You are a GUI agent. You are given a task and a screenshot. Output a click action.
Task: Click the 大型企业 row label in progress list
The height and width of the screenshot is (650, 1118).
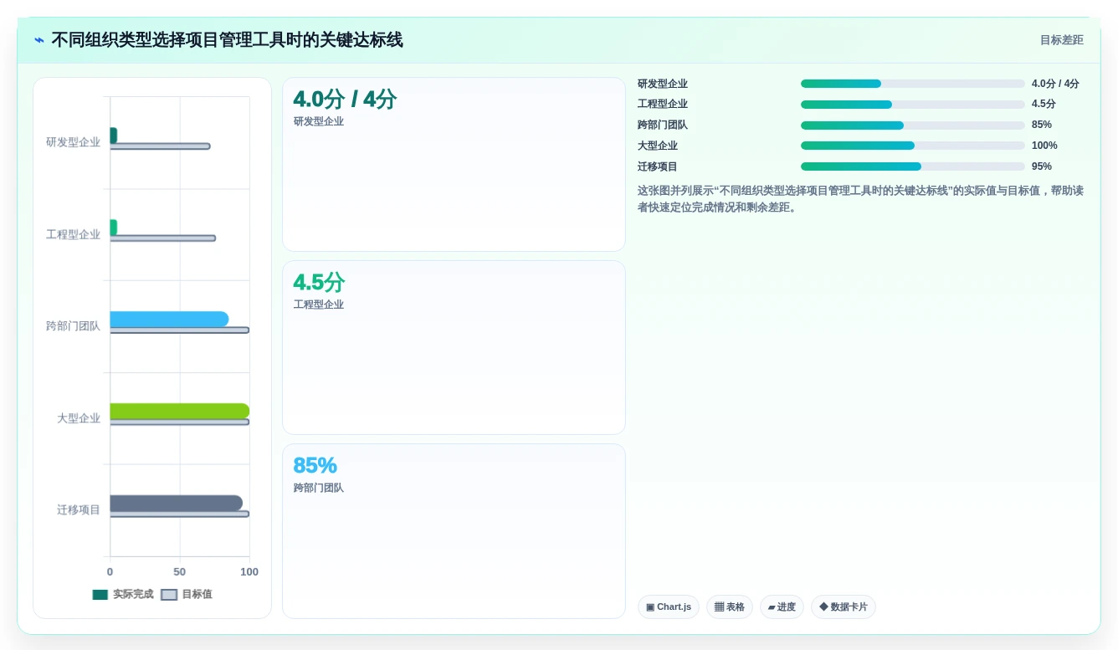(x=658, y=146)
